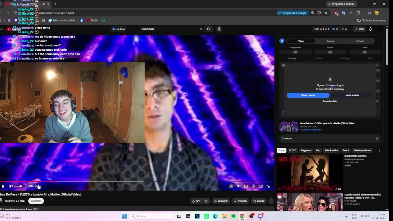Screen dimensions: 393x221
Task: Select the Reggaeton filter chip
Action: click(x=306, y=151)
